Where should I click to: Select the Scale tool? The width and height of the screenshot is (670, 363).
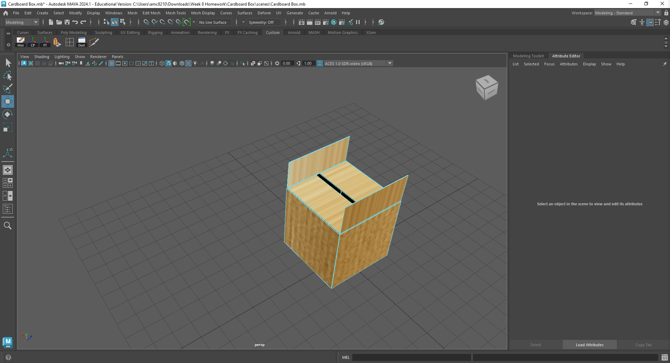(x=8, y=127)
